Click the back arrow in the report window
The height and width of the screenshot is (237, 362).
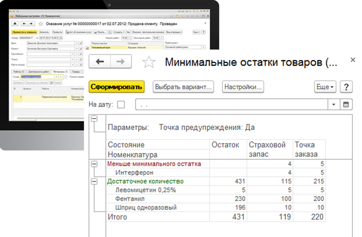click(100, 62)
